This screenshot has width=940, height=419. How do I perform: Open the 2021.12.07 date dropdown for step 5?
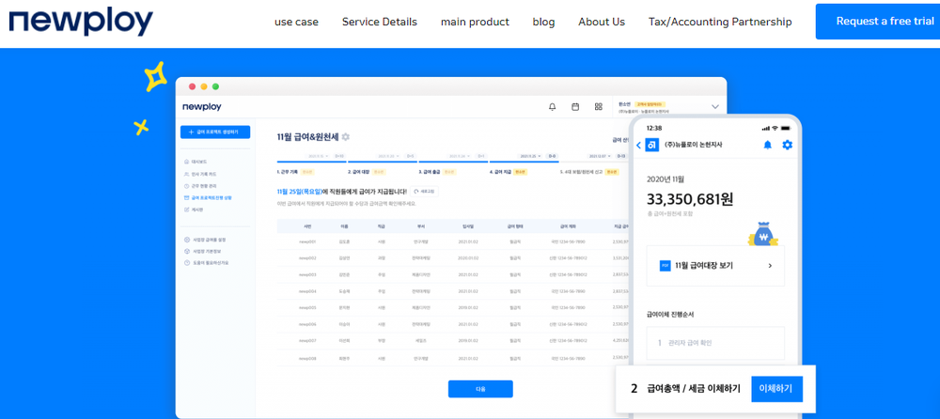(x=602, y=156)
